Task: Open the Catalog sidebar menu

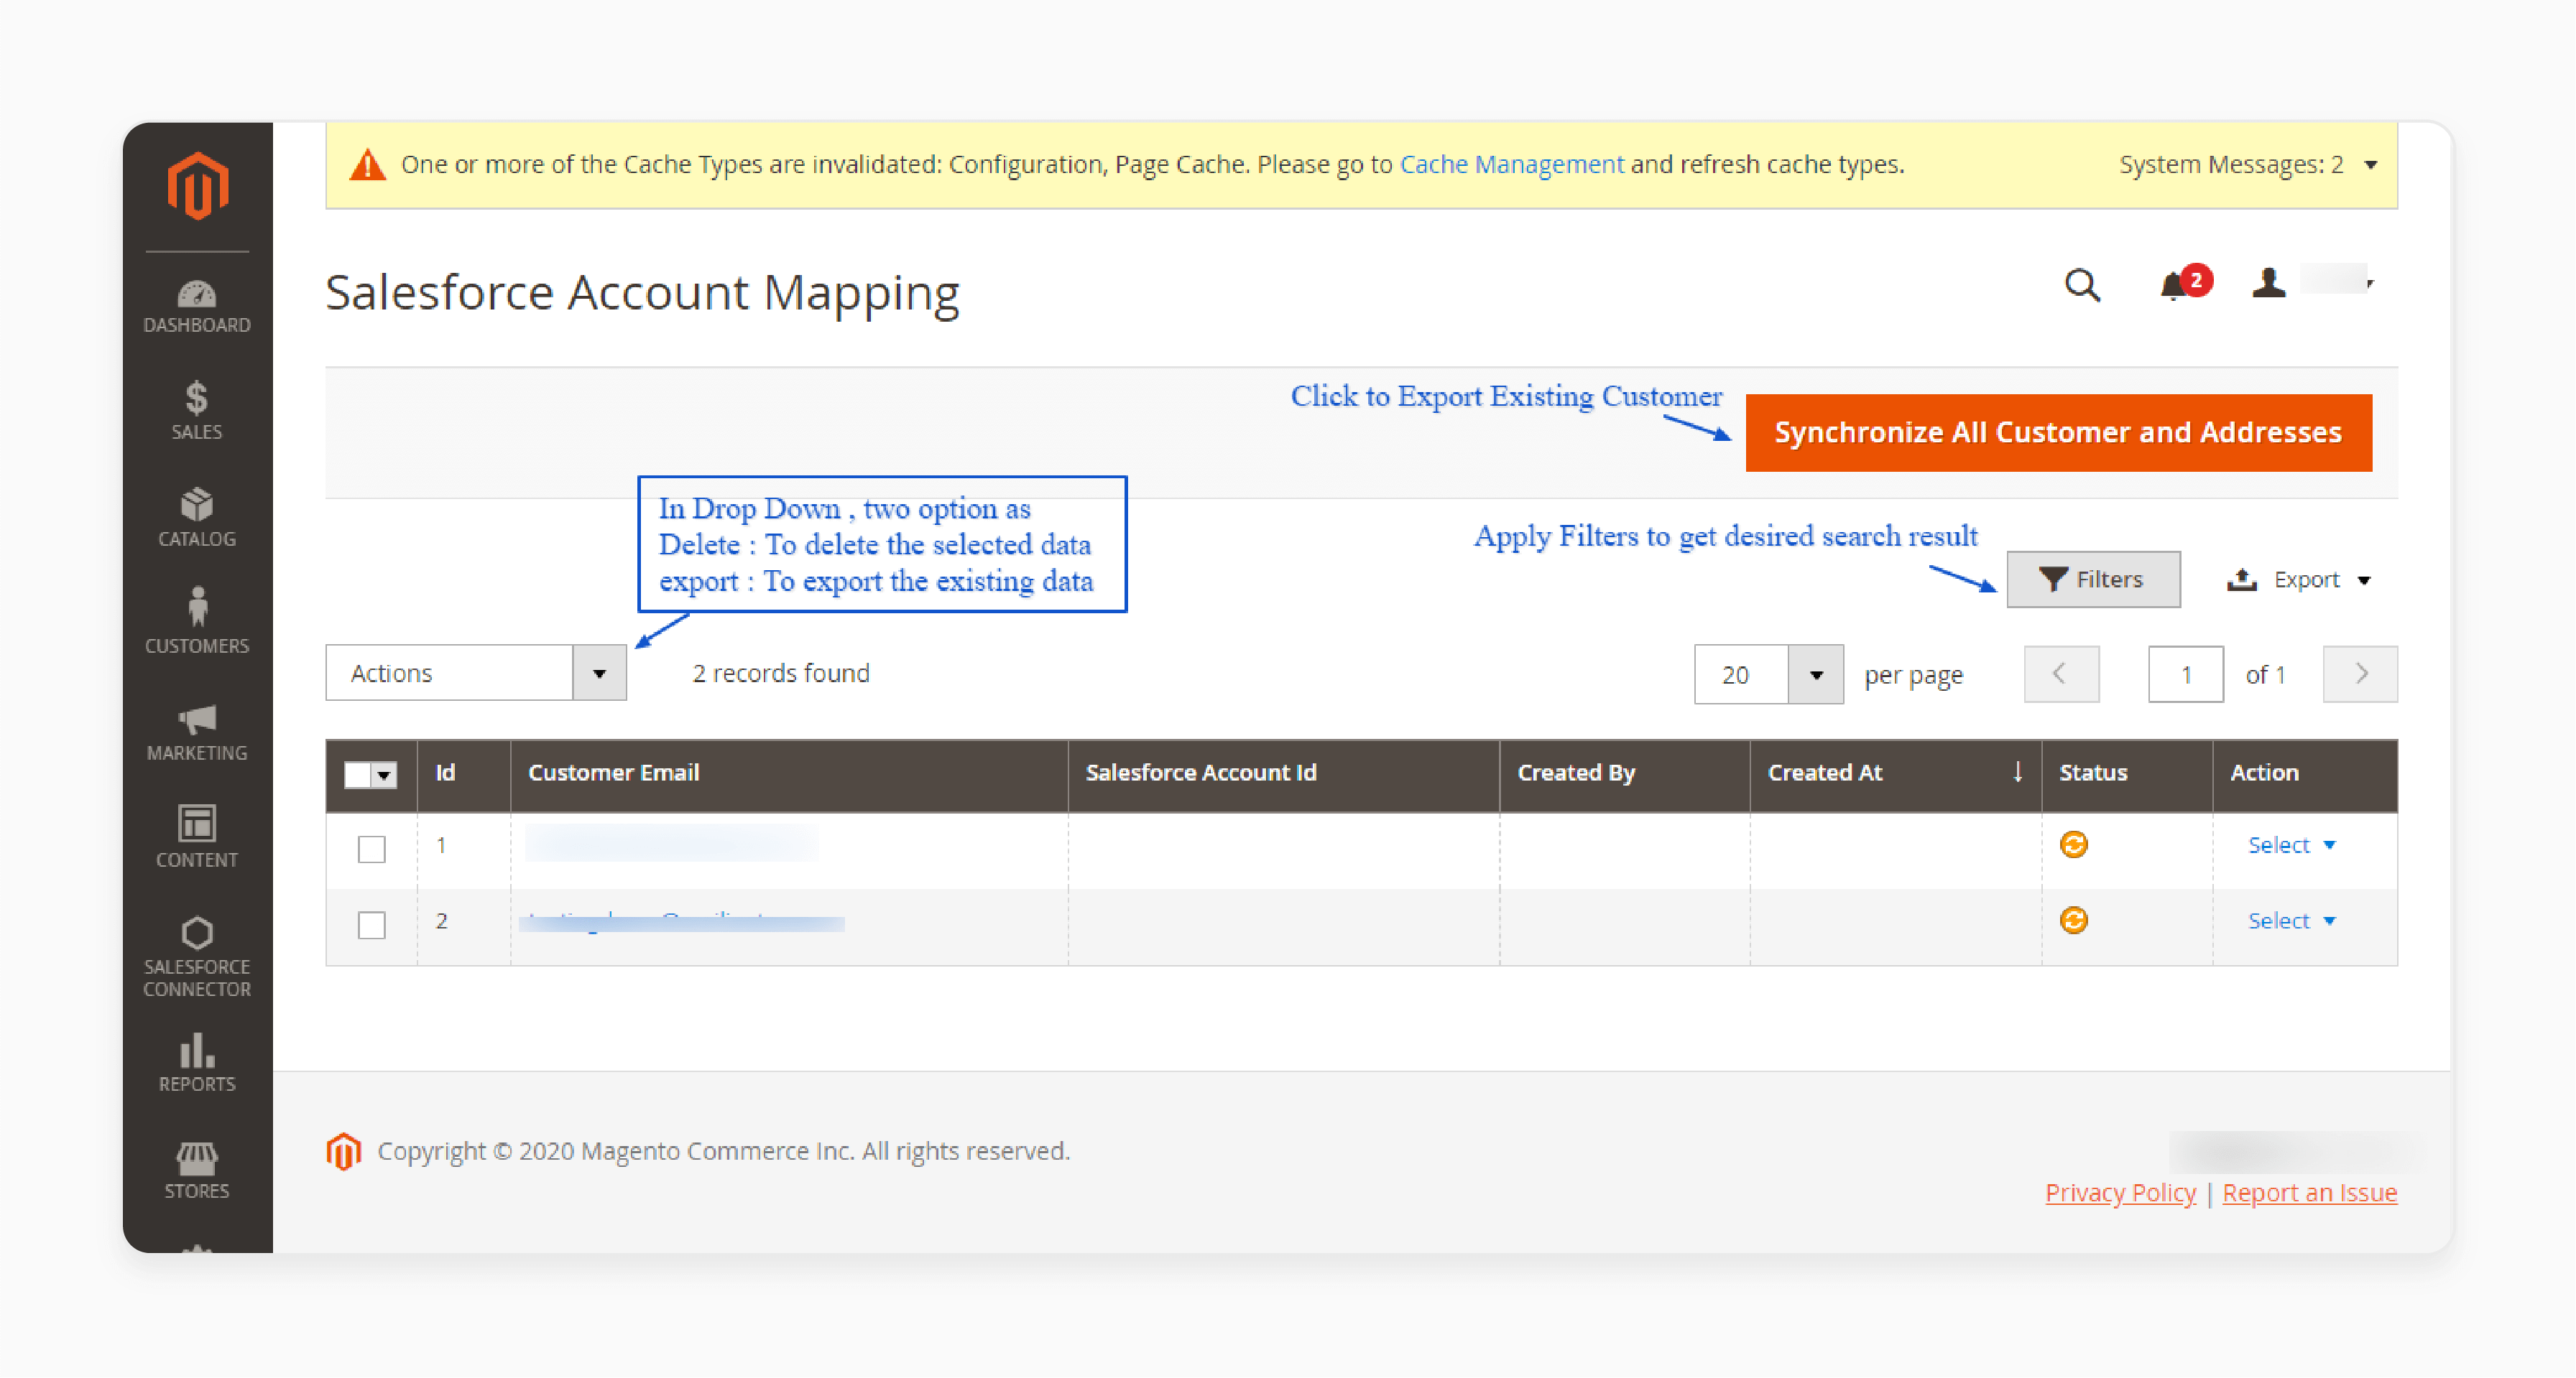Action: [x=197, y=518]
